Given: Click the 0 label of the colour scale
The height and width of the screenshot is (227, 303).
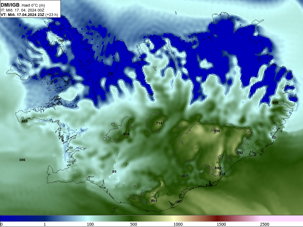Looking at the screenshot, I should [x=2, y=224].
